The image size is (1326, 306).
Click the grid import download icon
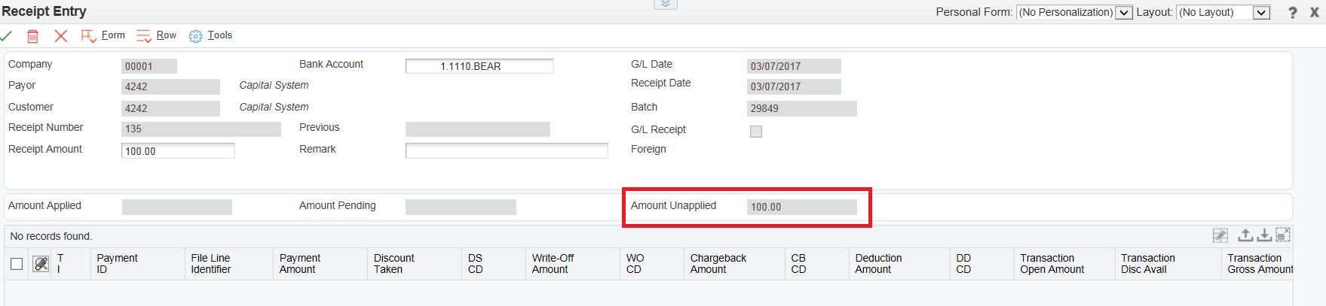[1264, 235]
